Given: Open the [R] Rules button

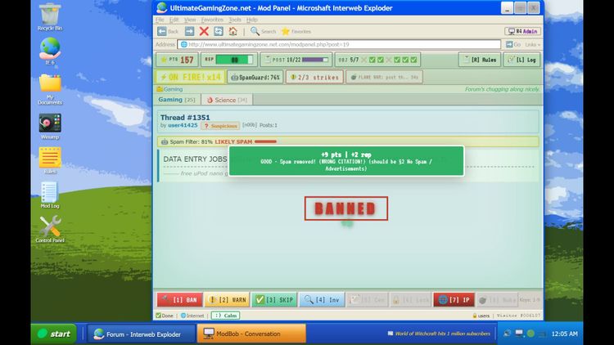Looking at the screenshot, I should [x=480, y=60].
